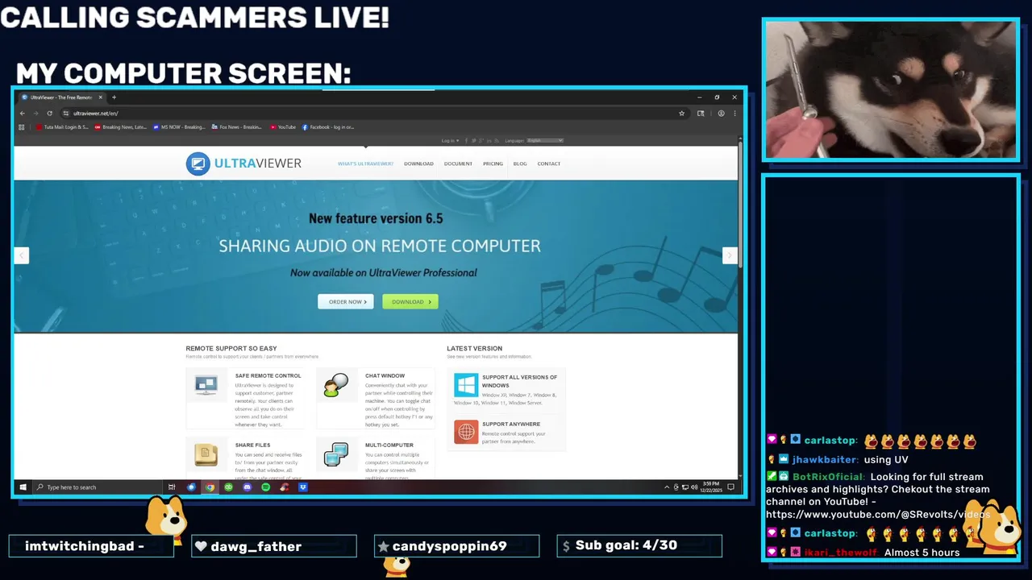1032x580 pixels.
Task: Click the Sub goal 4/30 label
Action: coord(626,545)
